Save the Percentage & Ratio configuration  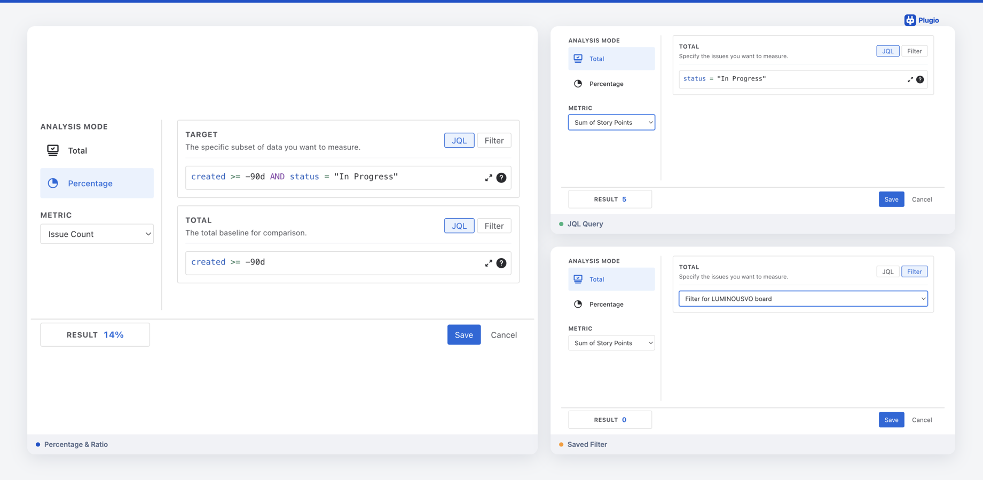(x=463, y=335)
